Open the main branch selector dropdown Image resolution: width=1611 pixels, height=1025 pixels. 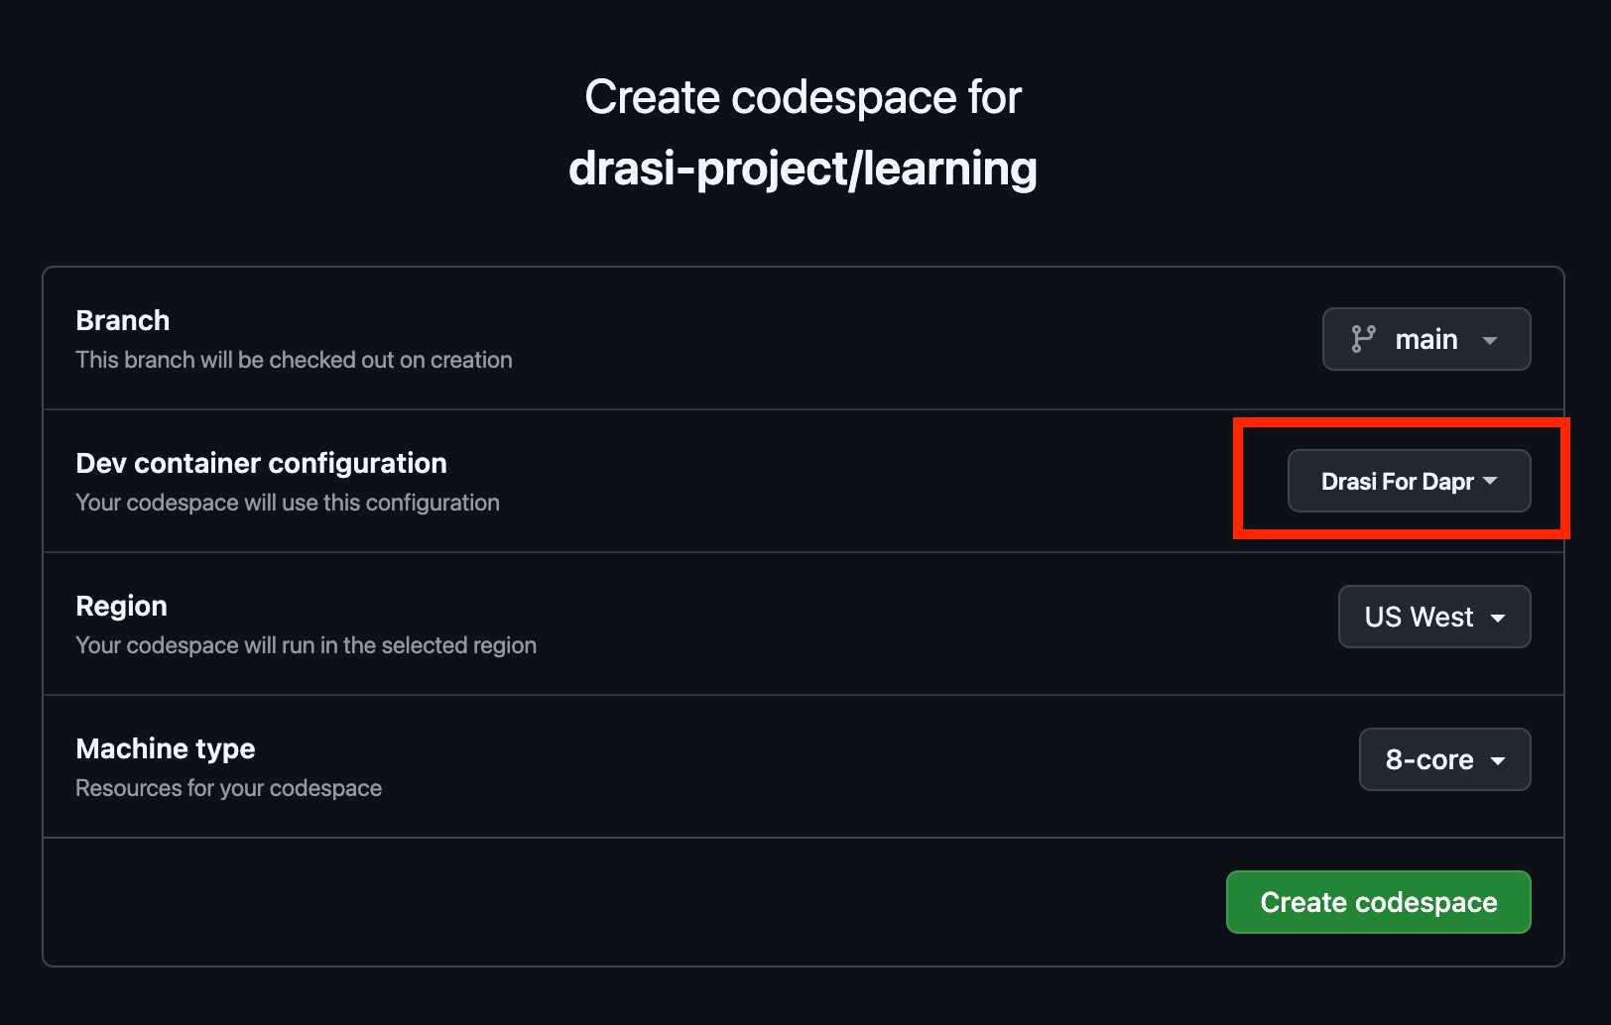[1426, 339]
